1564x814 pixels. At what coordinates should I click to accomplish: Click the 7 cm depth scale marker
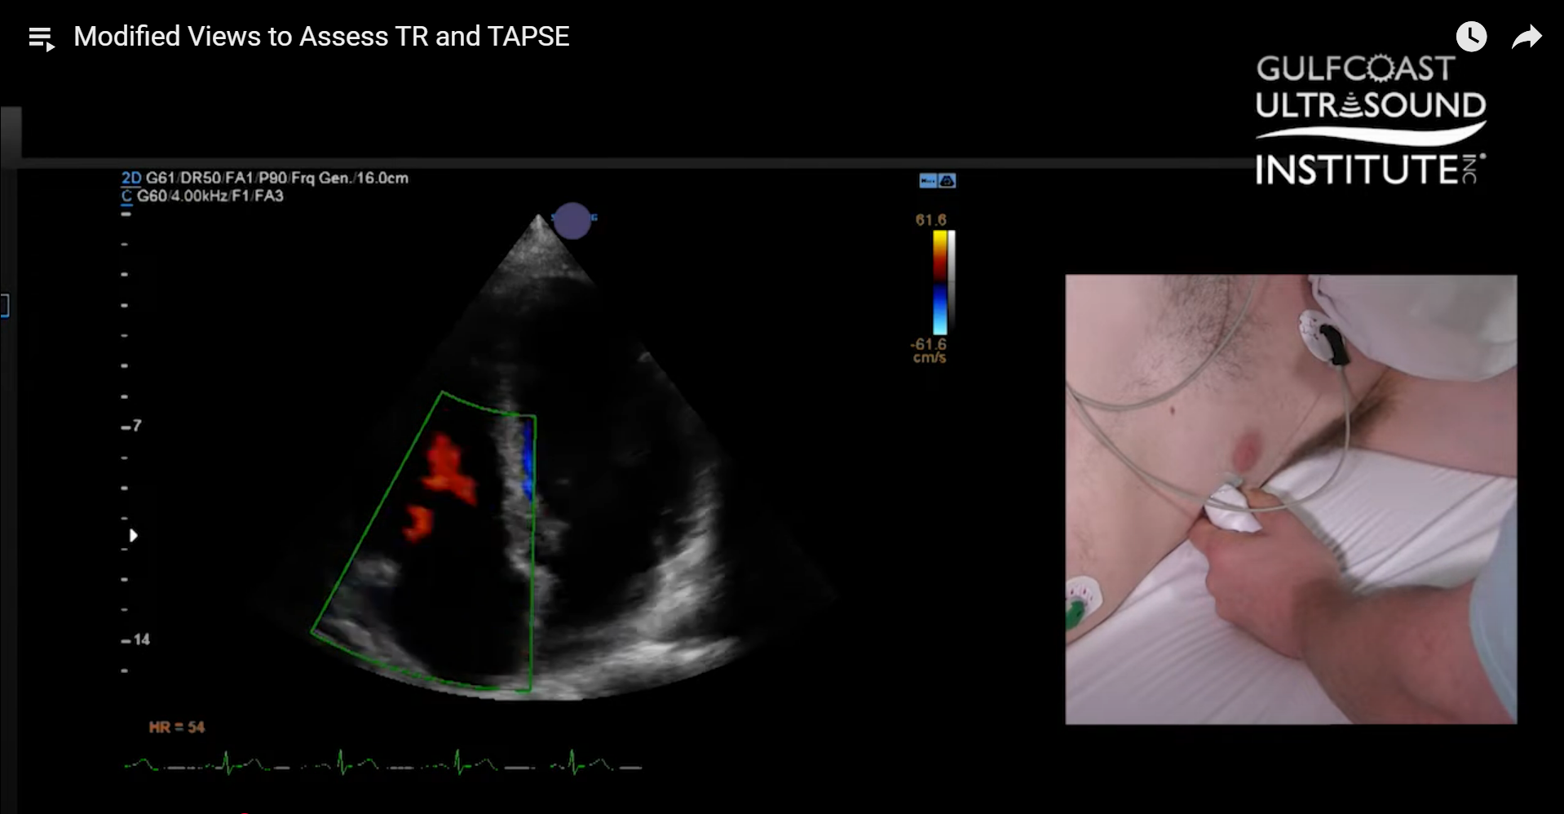click(132, 426)
